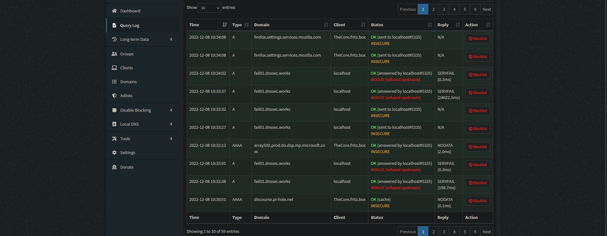Expand the Tools submenu chevron
Viewport: 607px width, 236px height.
pos(171,139)
